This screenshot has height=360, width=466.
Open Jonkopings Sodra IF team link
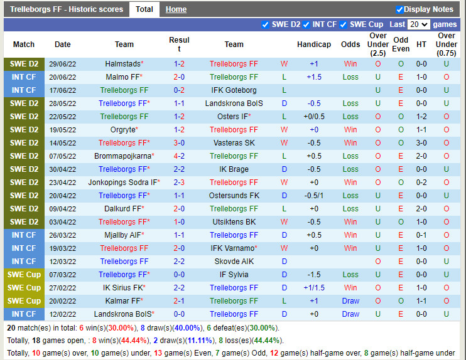(122, 183)
